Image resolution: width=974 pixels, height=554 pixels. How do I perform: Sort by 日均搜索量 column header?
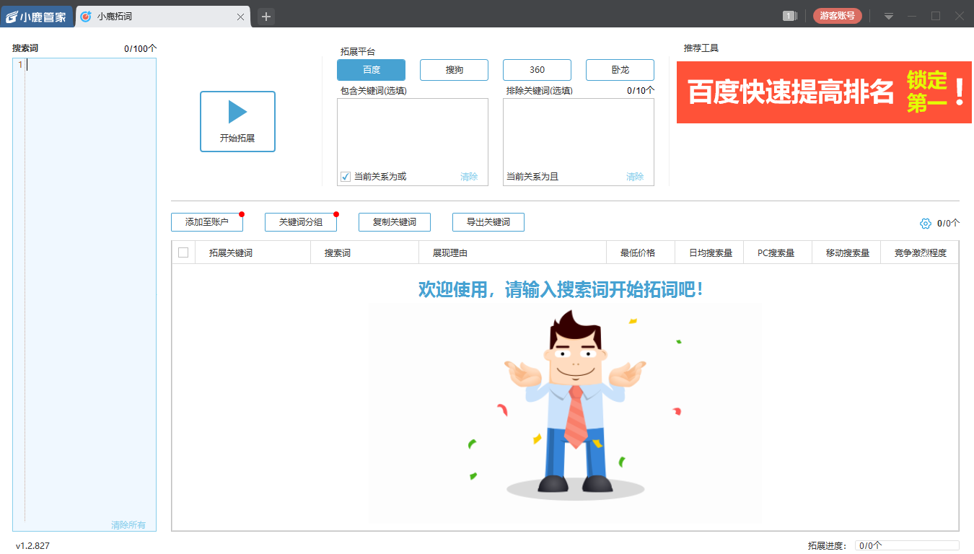click(x=709, y=252)
